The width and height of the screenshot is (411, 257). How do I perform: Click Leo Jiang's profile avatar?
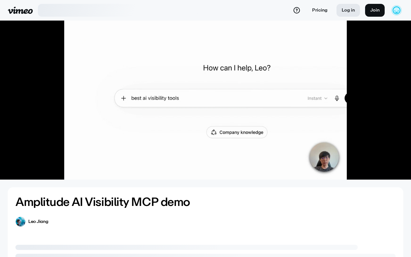pyautogui.click(x=21, y=222)
